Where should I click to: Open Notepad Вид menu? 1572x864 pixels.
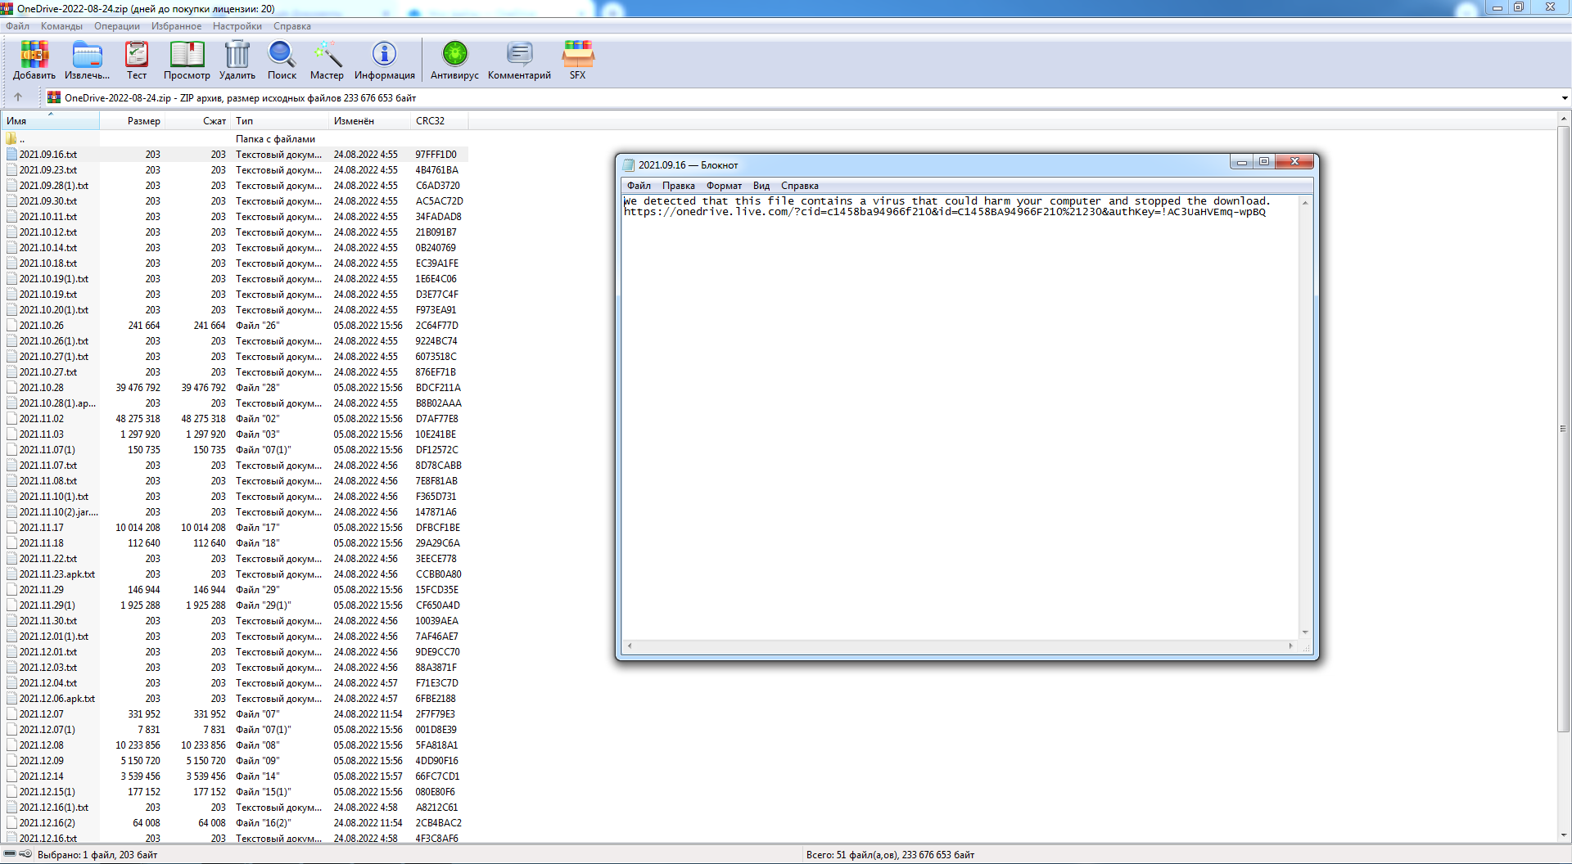[x=761, y=186]
